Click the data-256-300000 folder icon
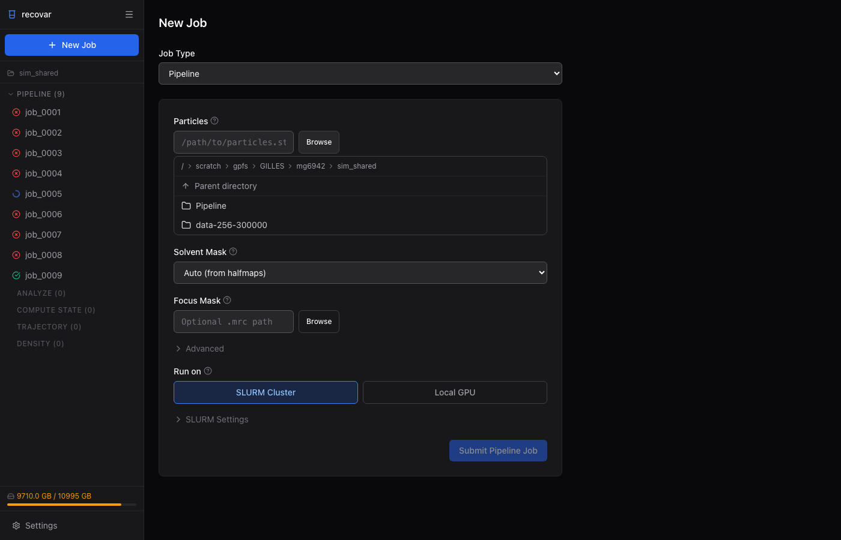The width and height of the screenshot is (841, 540). [186, 225]
